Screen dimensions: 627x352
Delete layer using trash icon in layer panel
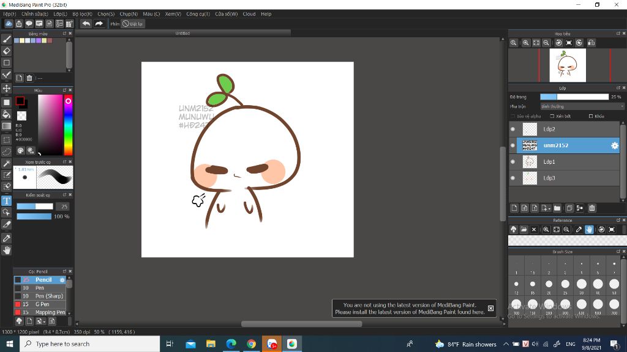click(592, 208)
